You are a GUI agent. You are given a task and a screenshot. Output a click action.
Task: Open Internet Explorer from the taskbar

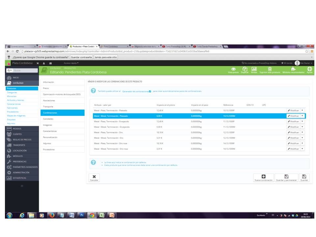coord(22,215)
